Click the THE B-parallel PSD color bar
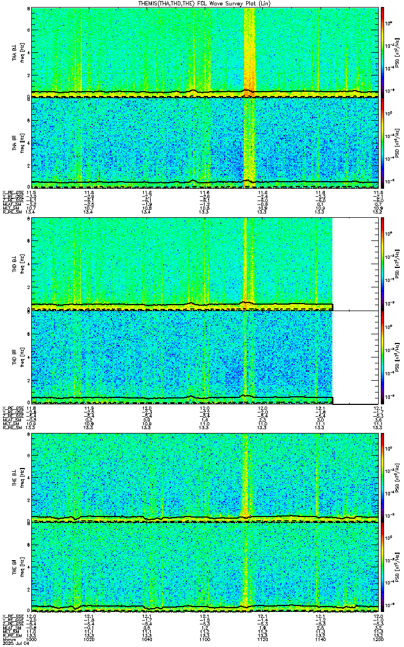The image size is (404, 647). 382,568
